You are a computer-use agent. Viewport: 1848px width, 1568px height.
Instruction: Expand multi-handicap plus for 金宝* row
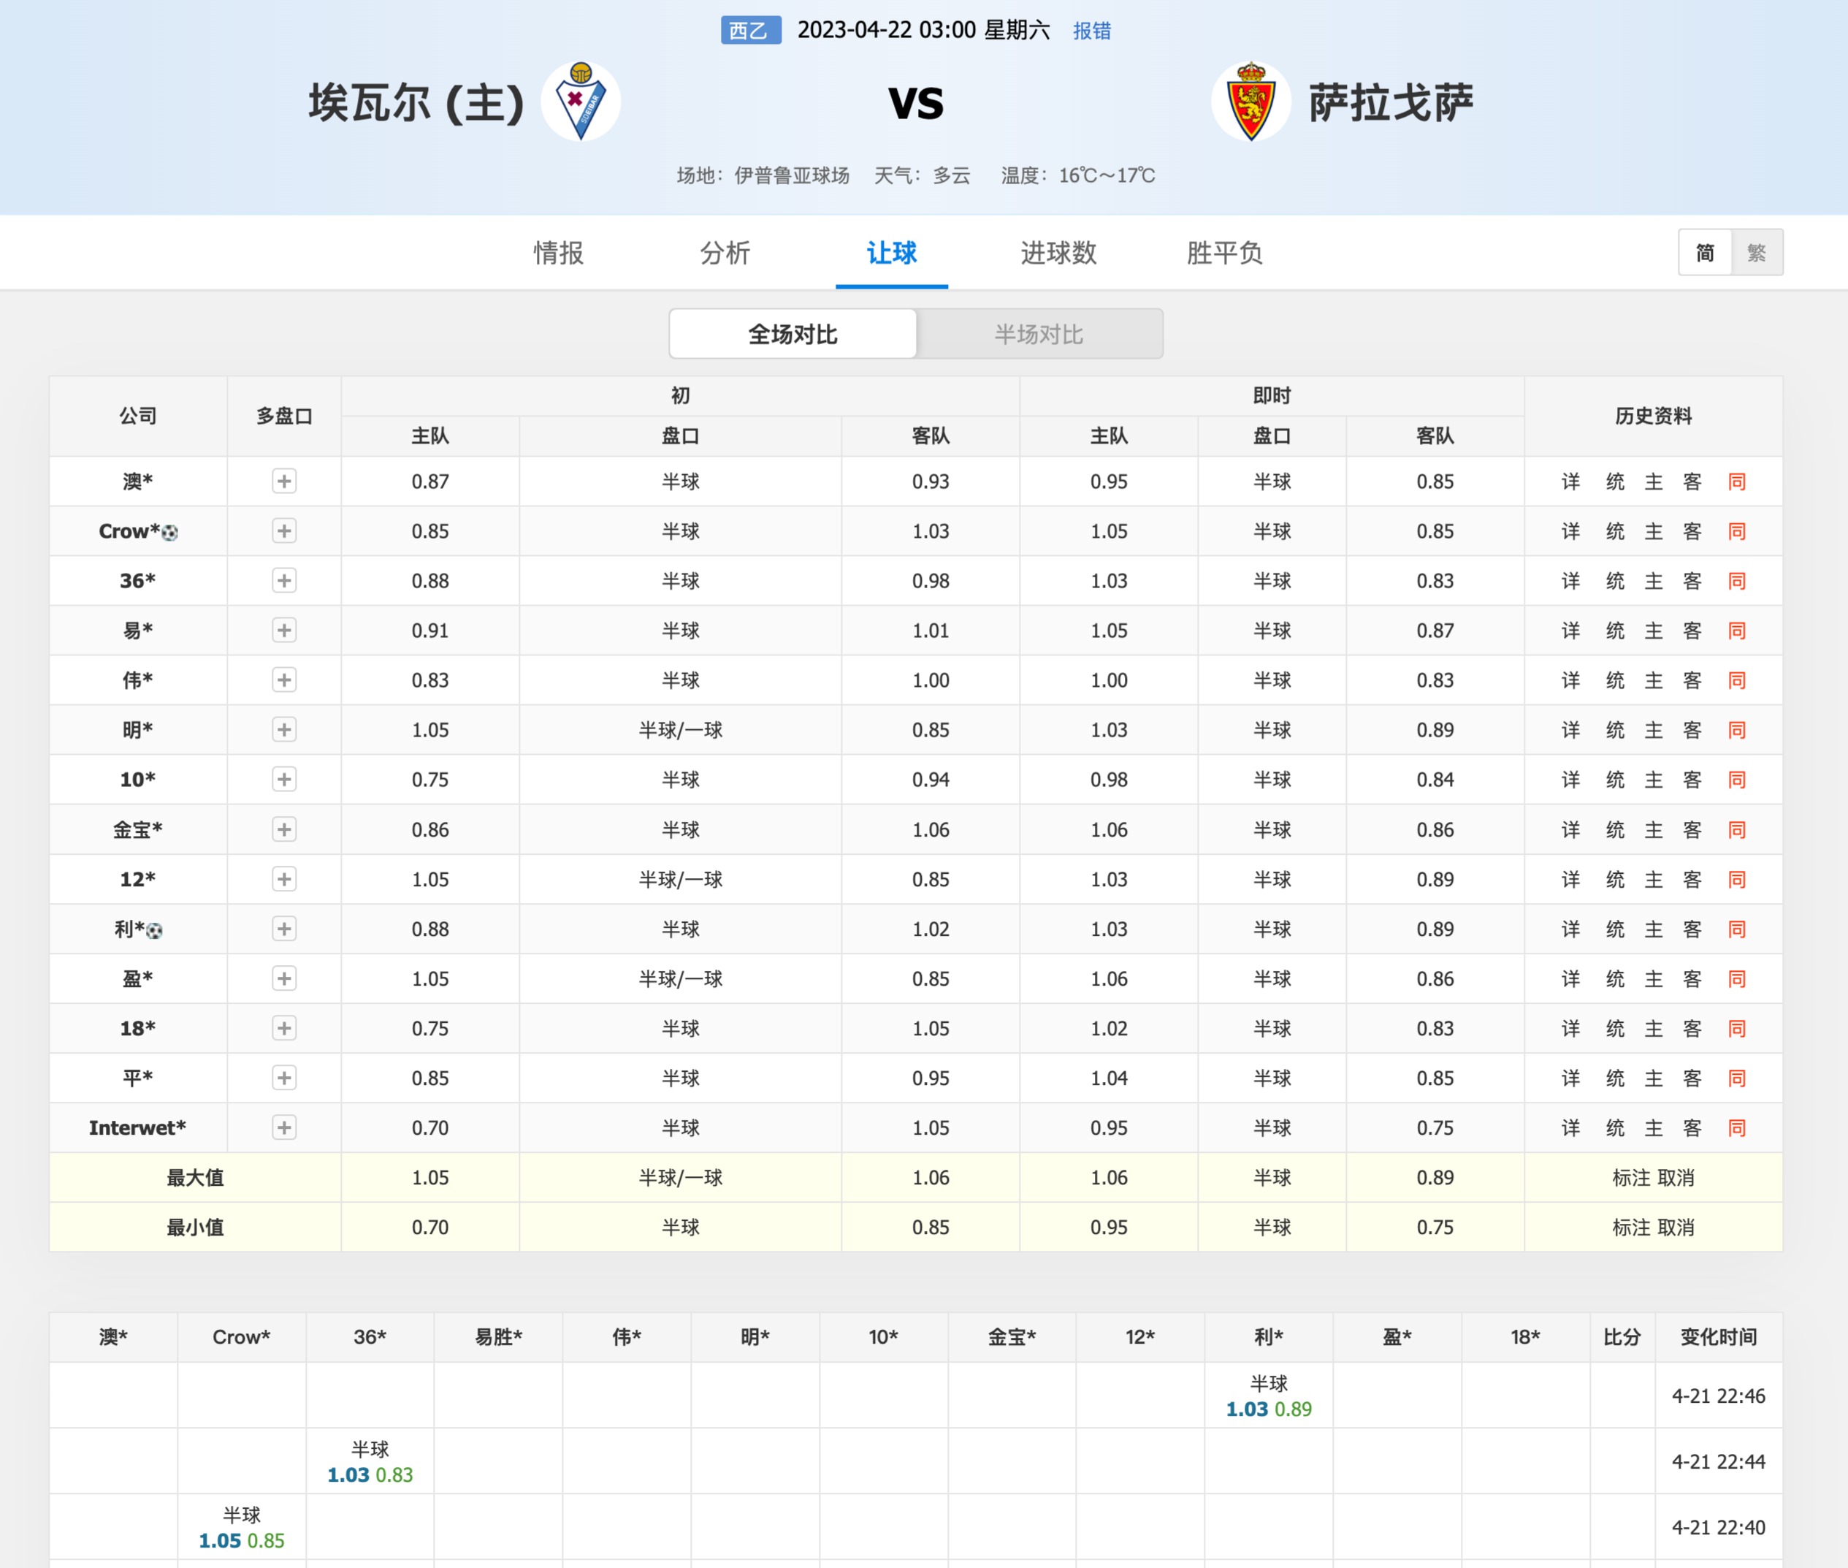(284, 830)
